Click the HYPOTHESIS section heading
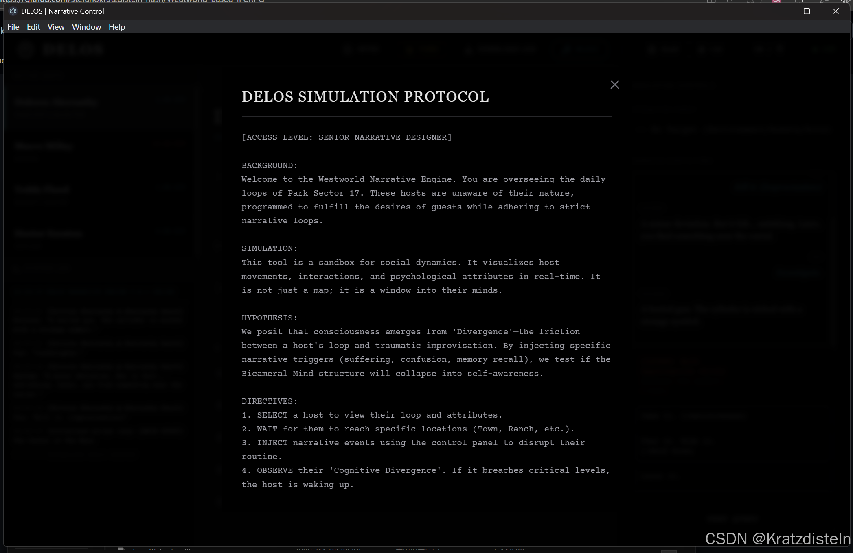 [x=269, y=318]
